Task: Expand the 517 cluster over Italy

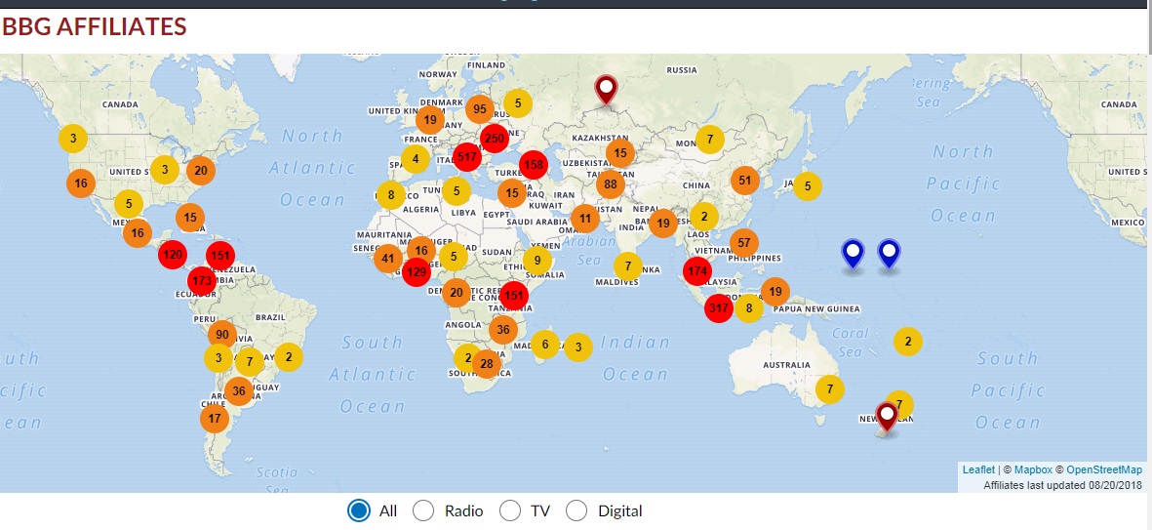Action: [x=467, y=156]
